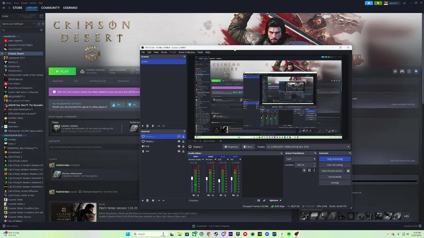Open Properties button for Display 2
424x238 pixels.
231,147
